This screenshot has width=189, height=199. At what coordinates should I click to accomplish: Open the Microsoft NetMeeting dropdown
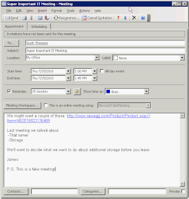[148, 105]
